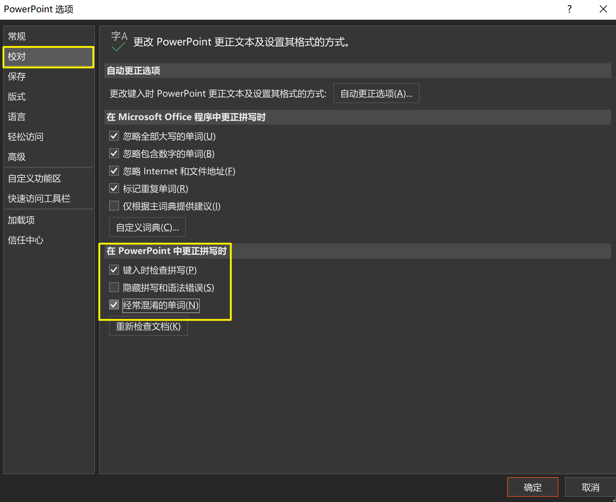Open 快速访问工具栏 settings
This screenshot has height=502, width=616.
[x=49, y=199]
